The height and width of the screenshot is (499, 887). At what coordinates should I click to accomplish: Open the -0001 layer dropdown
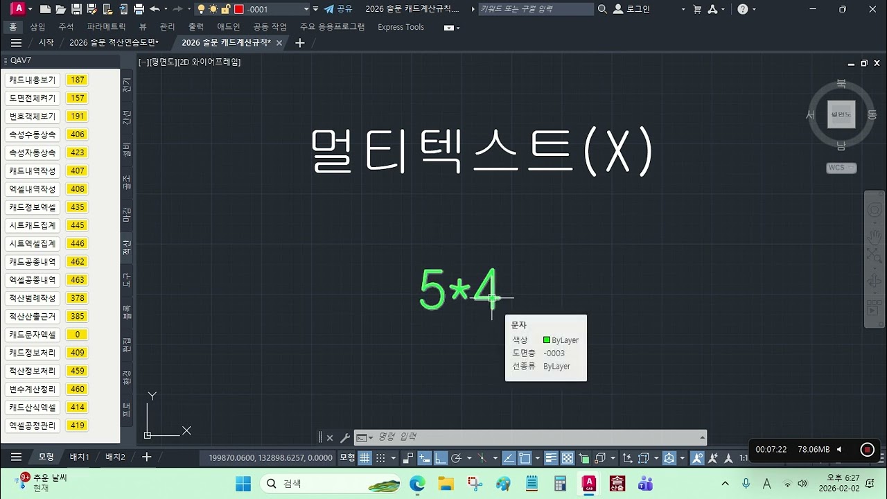point(306,9)
